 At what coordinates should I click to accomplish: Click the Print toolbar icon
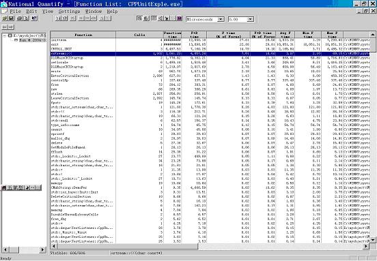(20, 18)
